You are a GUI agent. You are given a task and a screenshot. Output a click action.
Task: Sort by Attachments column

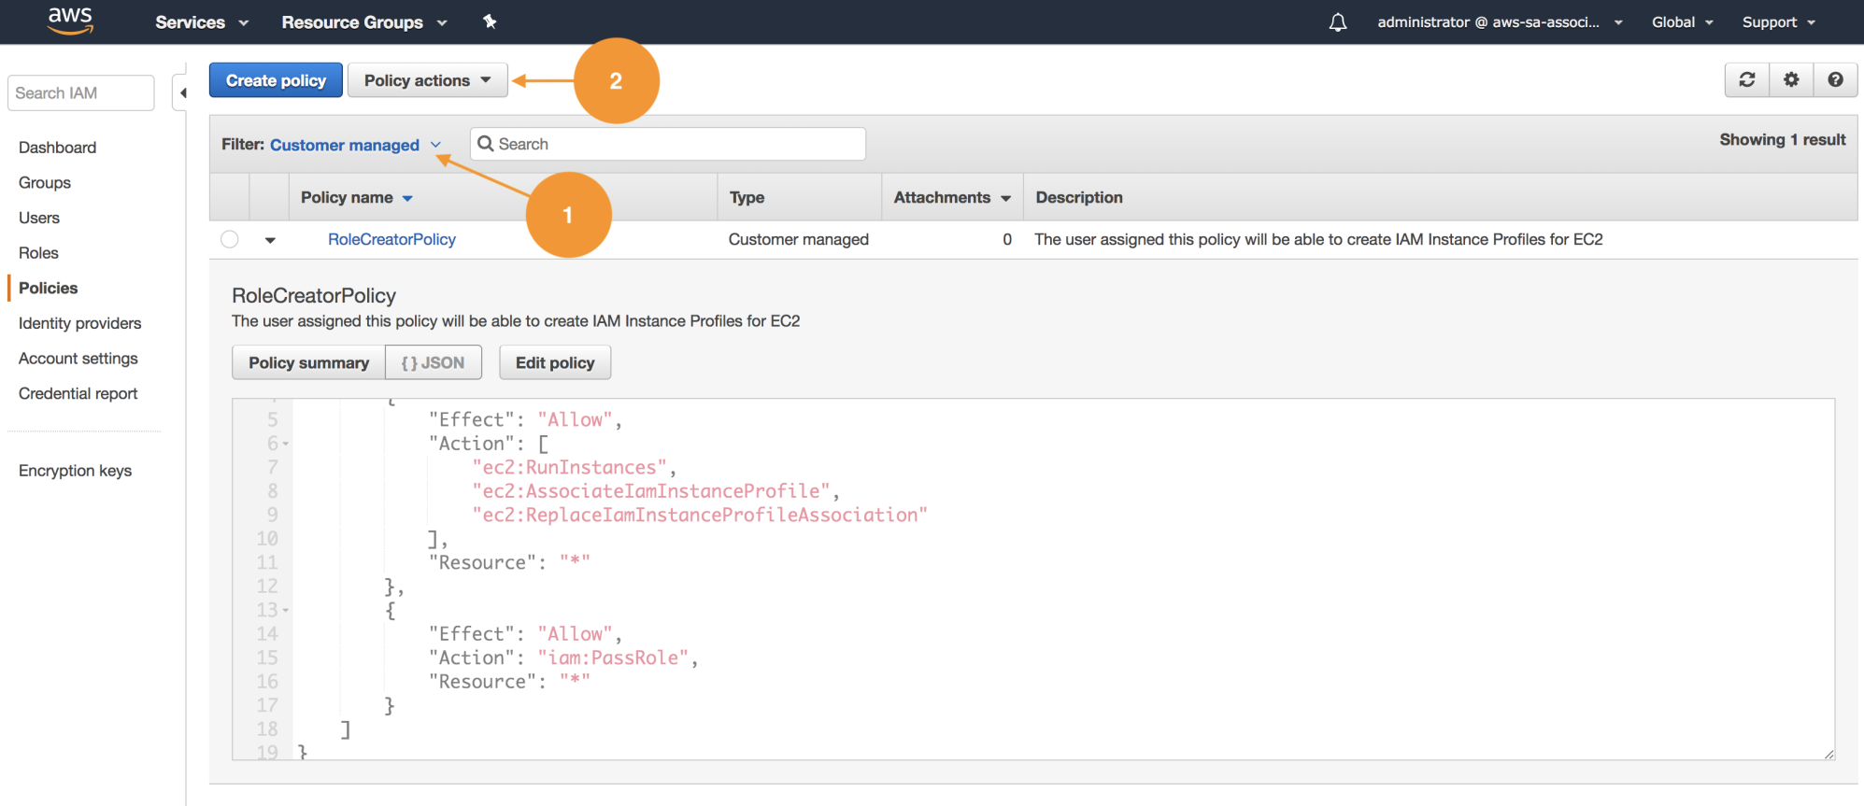point(952,197)
